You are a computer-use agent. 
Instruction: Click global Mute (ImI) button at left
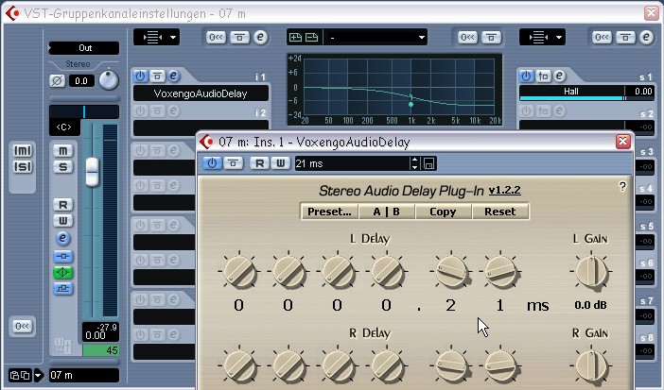click(x=23, y=150)
